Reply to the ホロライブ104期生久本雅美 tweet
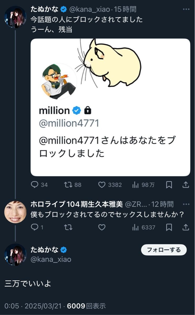This screenshot has width=195, height=315. 35,227
